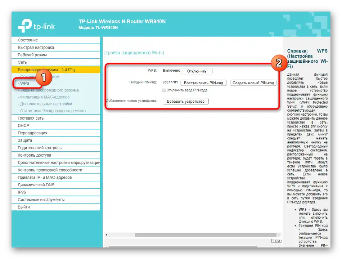
Task: Toggle Отключить ввод PIN-кода checkbox
Action: click(163, 90)
